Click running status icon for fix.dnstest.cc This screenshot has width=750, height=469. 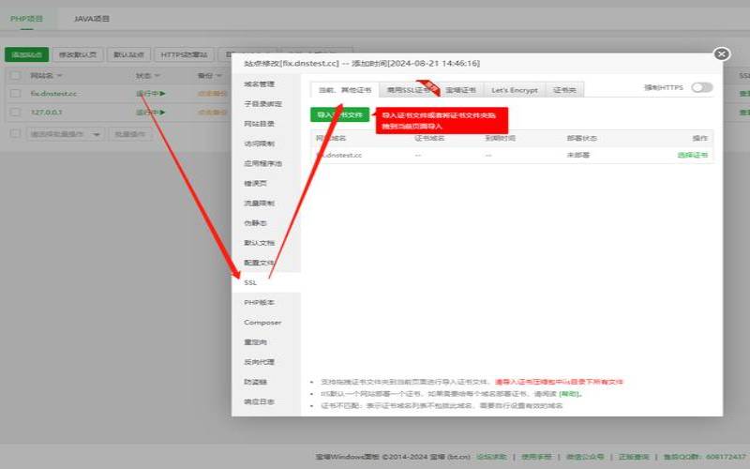pos(162,93)
